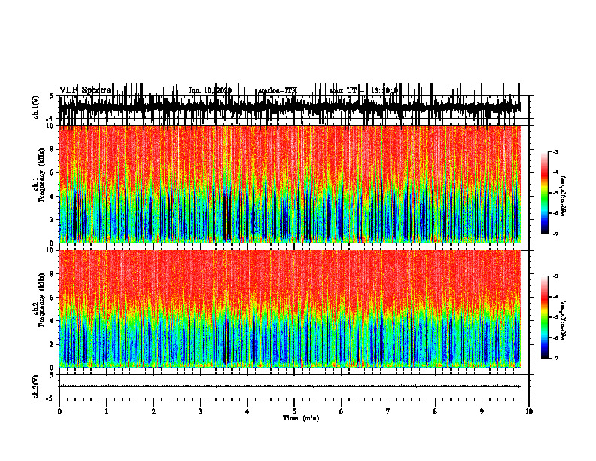596x461 pixels.
Task: Click the "VLF Spectra" plot title
Action: (x=85, y=90)
